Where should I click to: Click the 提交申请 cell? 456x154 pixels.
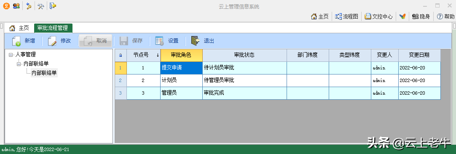[182, 68]
